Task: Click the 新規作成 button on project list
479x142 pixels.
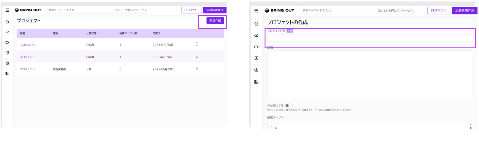Action: [215, 20]
